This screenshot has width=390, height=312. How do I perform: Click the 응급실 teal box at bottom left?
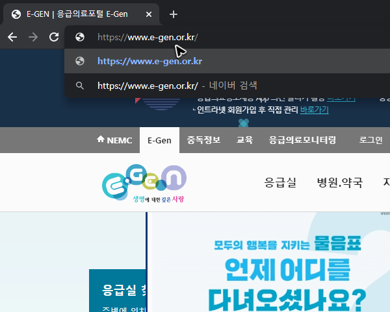[118, 291]
